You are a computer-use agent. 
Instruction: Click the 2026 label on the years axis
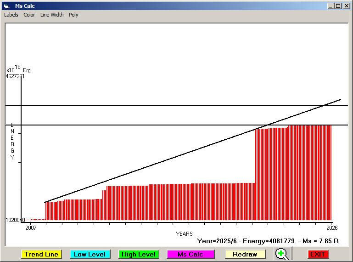click(331, 228)
